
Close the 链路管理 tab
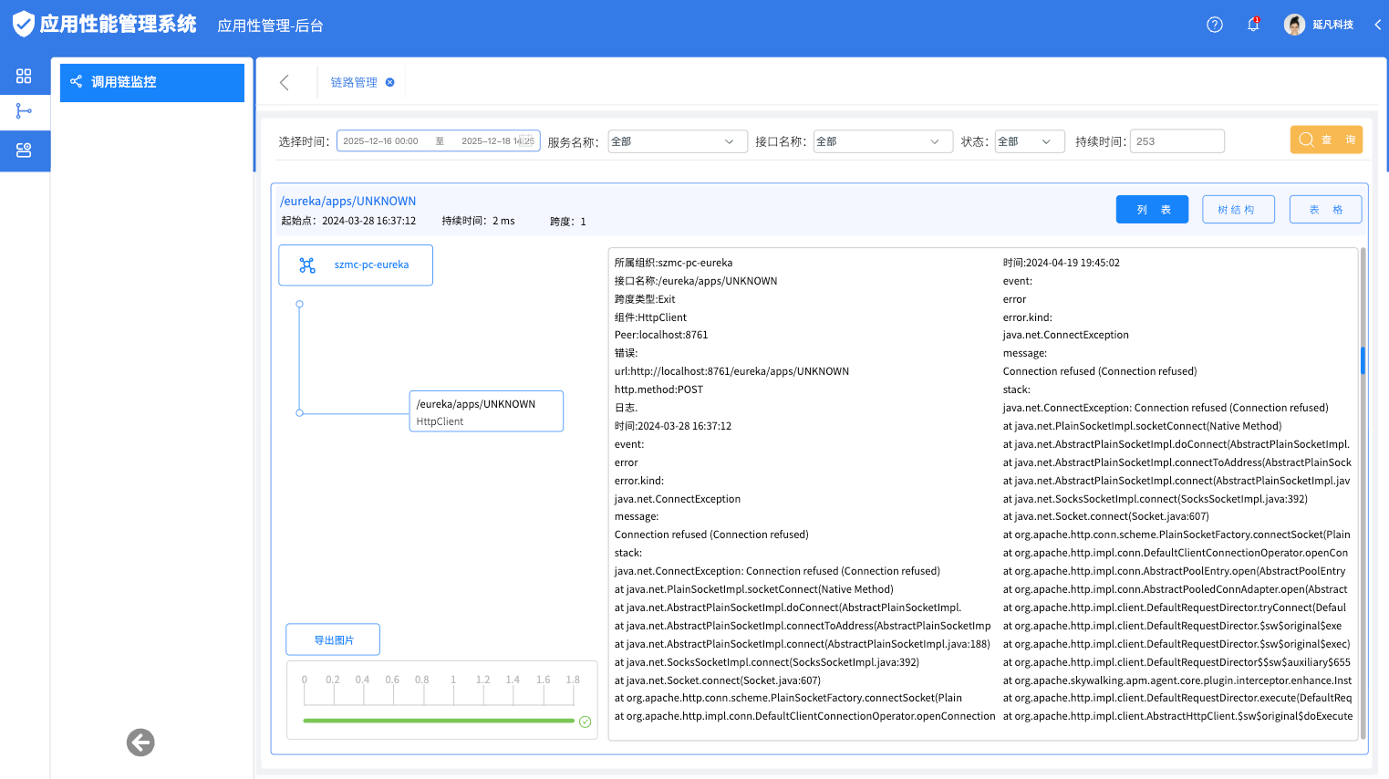point(390,83)
